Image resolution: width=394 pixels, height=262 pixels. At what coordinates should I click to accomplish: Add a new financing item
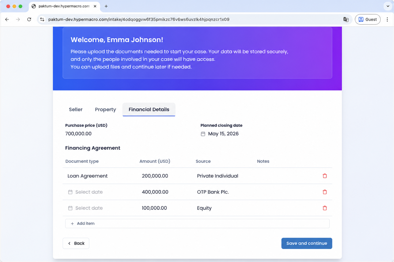[197, 224]
